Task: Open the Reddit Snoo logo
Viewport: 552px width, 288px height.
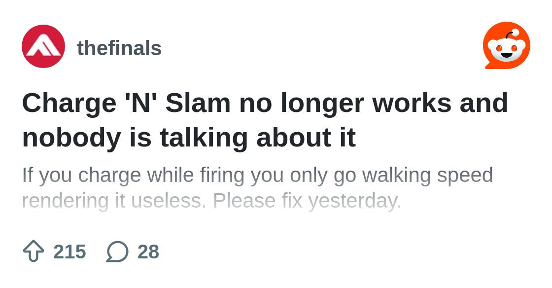Action: (507, 45)
